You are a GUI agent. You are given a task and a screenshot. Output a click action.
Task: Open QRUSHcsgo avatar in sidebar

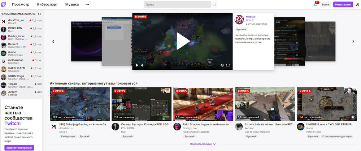click(4, 77)
